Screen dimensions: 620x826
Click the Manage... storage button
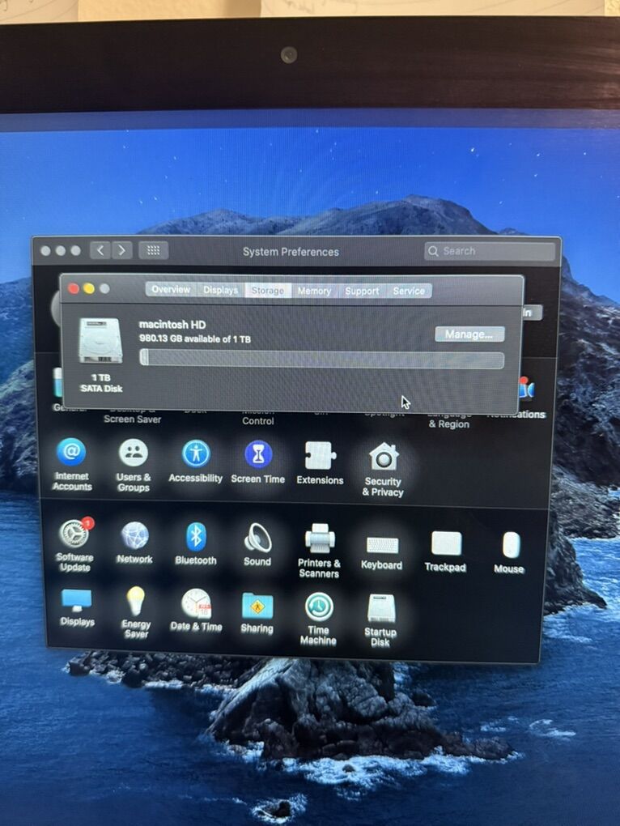(469, 334)
